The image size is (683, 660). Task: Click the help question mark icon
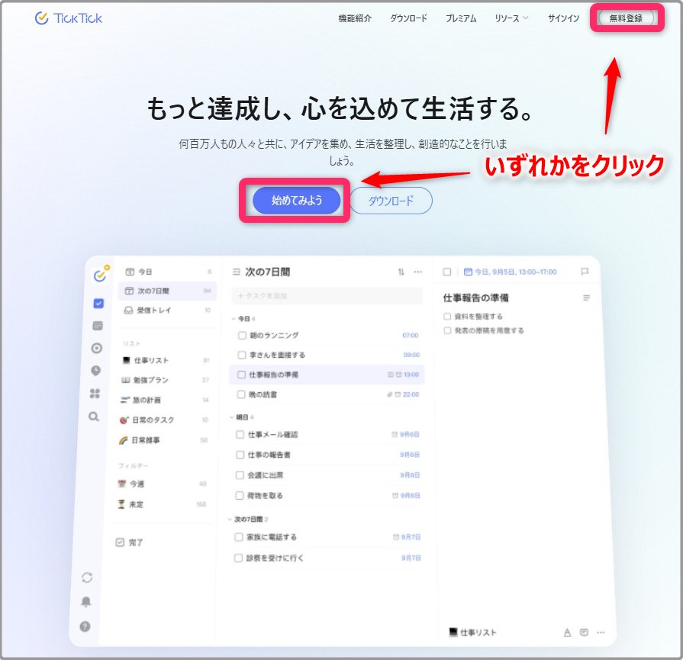pyautogui.click(x=85, y=625)
